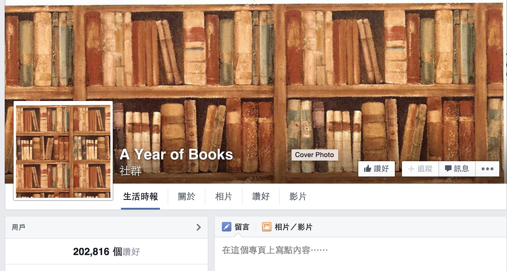Click the speech bubble icon beside 訊息
The image size is (507, 271).
pyautogui.click(x=448, y=169)
